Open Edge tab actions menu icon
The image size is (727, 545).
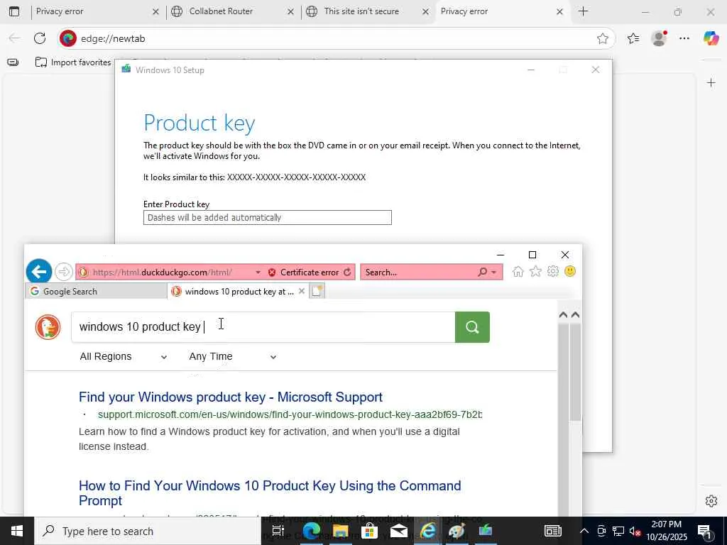(x=14, y=11)
